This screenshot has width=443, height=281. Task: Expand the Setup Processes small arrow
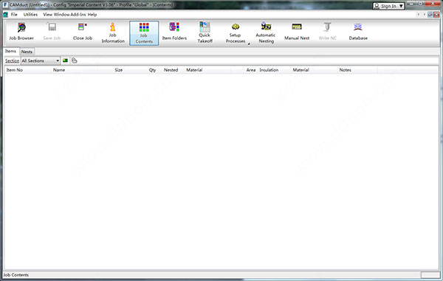coord(249,44)
